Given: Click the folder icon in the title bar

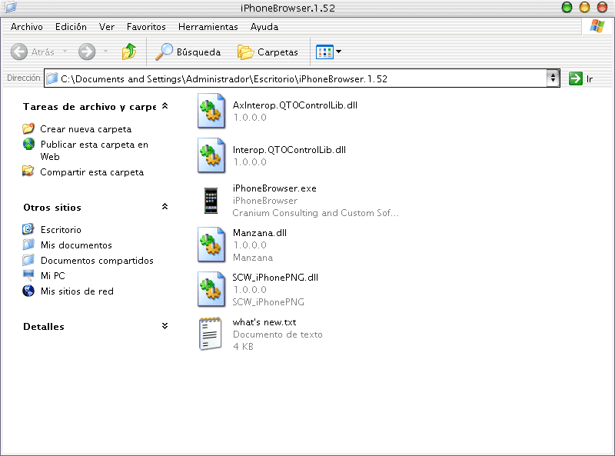Looking at the screenshot, I should (x=11, y=7).
